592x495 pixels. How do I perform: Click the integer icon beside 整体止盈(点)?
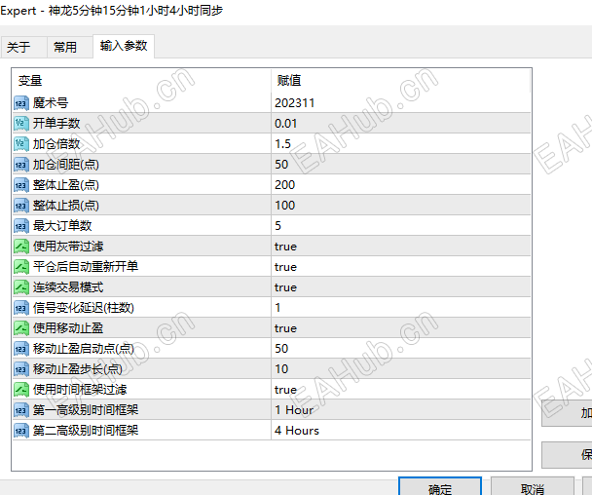coord(21,185)
